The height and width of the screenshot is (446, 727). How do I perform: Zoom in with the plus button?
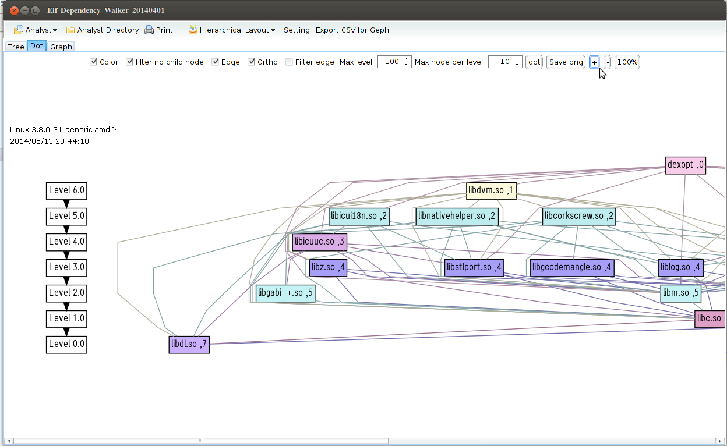point(594,62)
